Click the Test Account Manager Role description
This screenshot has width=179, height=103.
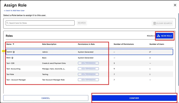click(53, 80)
